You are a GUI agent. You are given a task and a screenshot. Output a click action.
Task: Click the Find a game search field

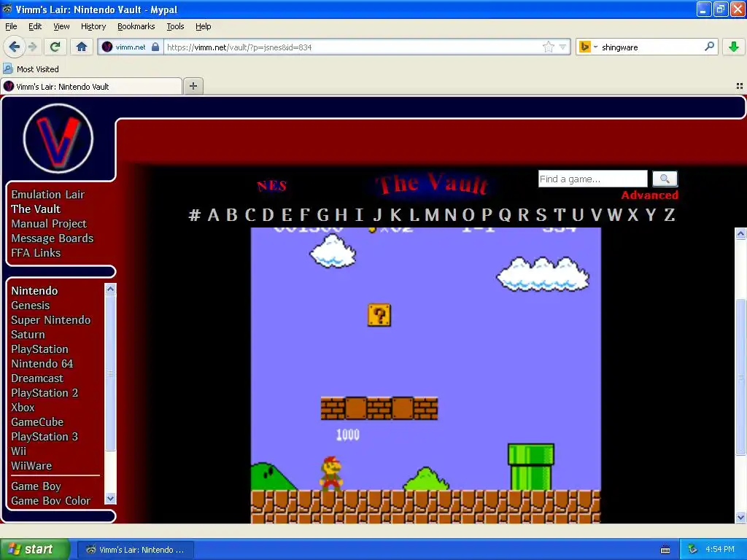[x=592, y=179]
